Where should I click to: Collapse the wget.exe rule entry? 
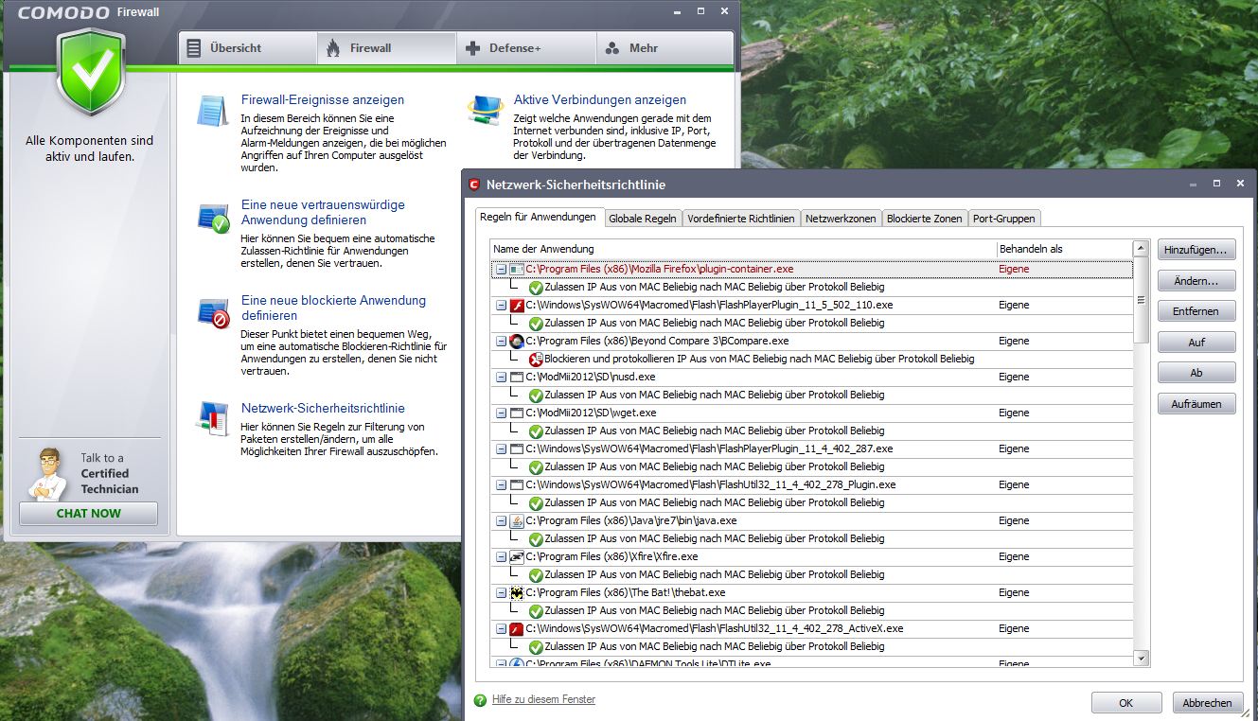pos(501,413)
